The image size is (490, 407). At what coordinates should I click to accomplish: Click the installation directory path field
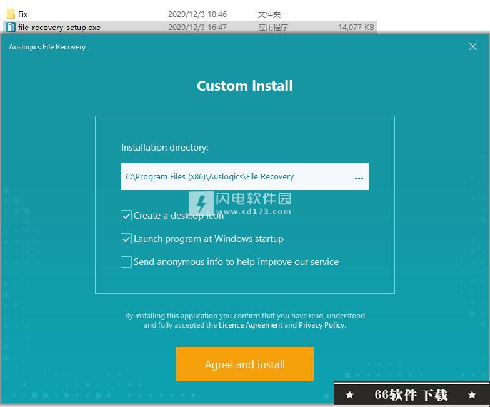coord(245,176)
